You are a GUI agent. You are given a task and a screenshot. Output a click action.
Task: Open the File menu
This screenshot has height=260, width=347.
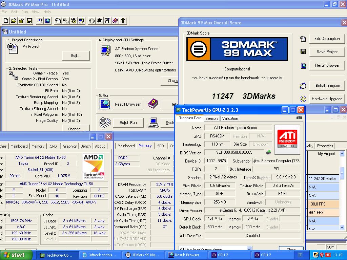(4, 12)
